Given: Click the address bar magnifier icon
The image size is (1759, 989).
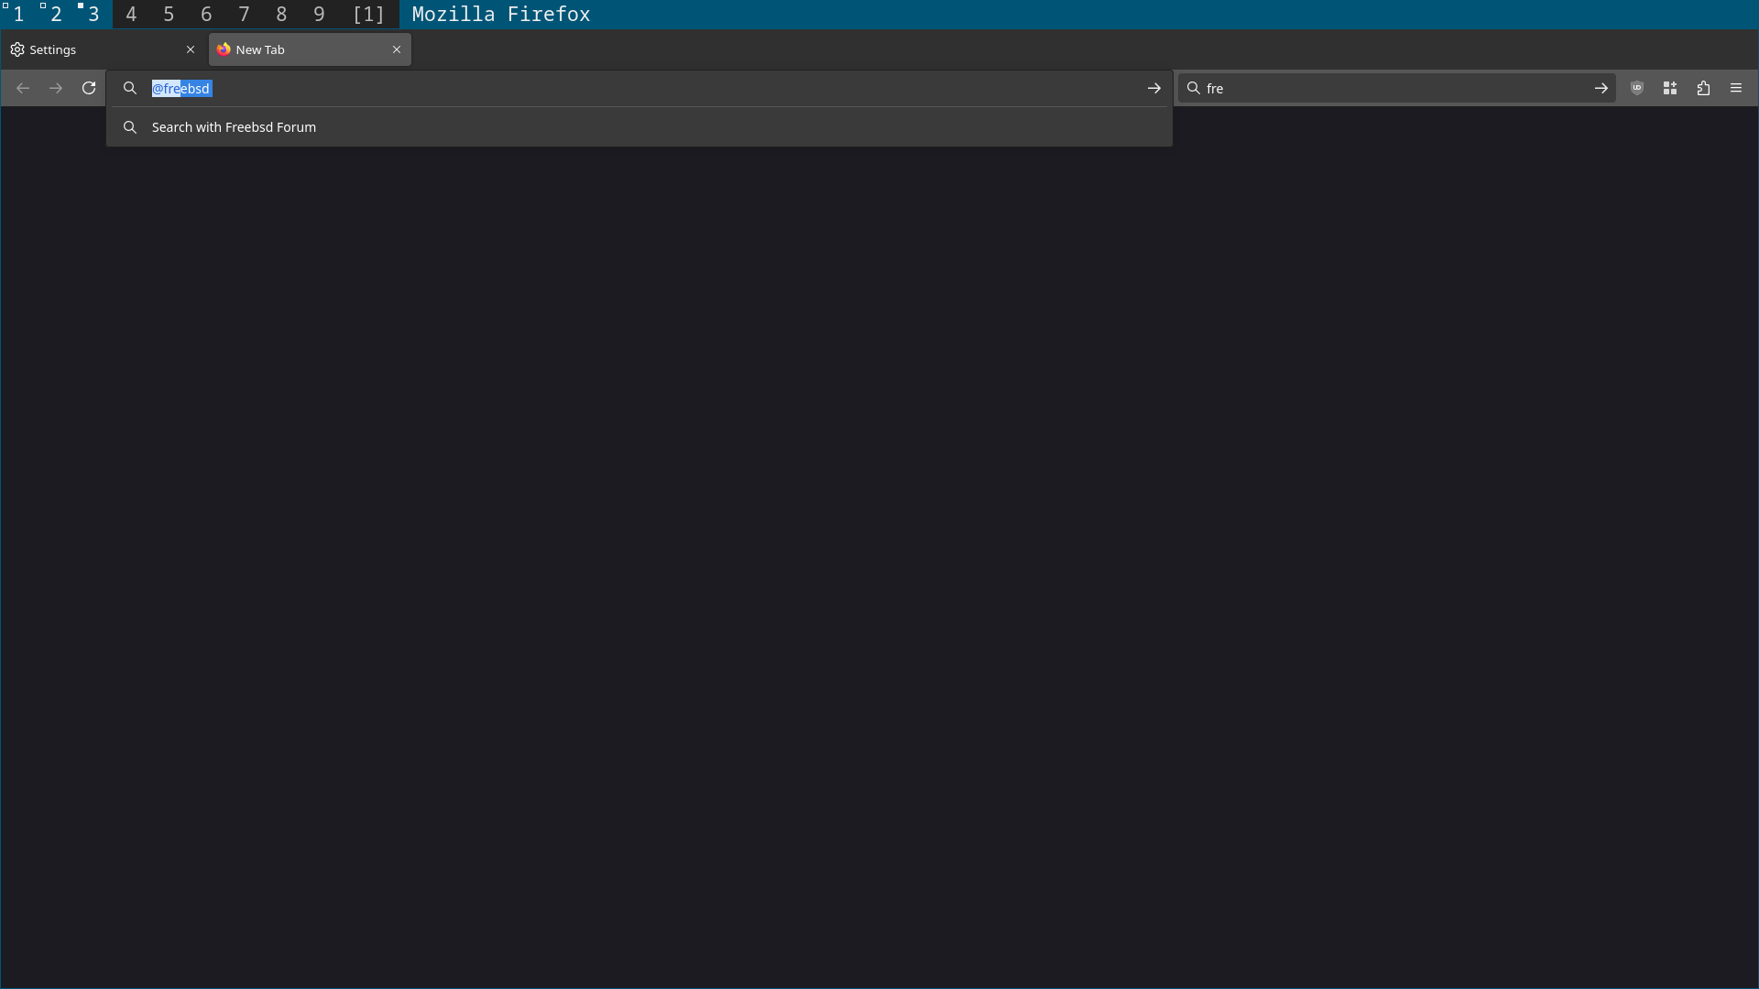Looking at the screenshot, I should click(130, 88).
